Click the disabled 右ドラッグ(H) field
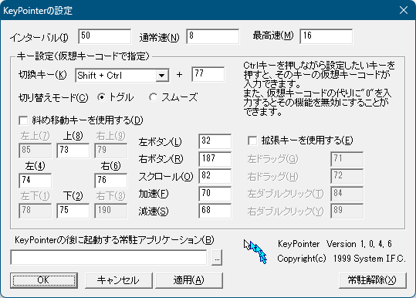Image resolution: width=416 pixels, height=298 pixels. pos(347,176)
